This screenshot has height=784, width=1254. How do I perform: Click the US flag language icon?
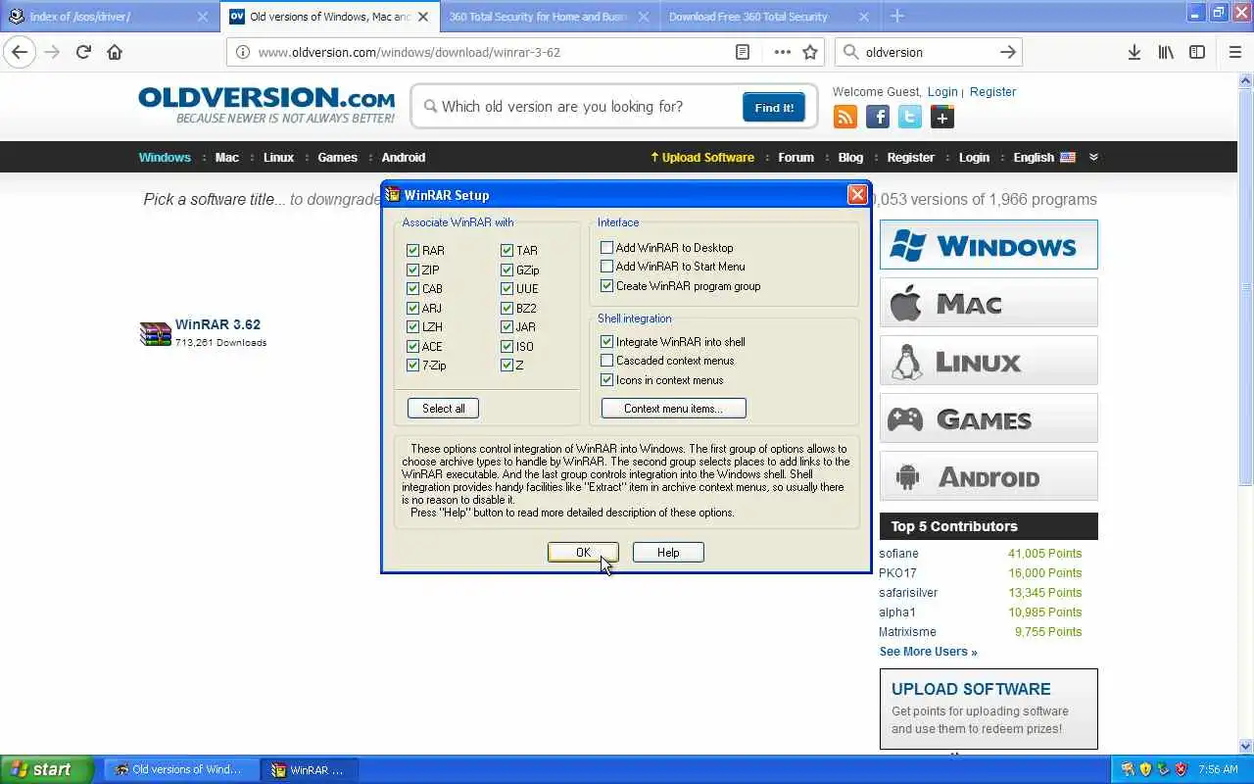click(x=1068, y=157)
